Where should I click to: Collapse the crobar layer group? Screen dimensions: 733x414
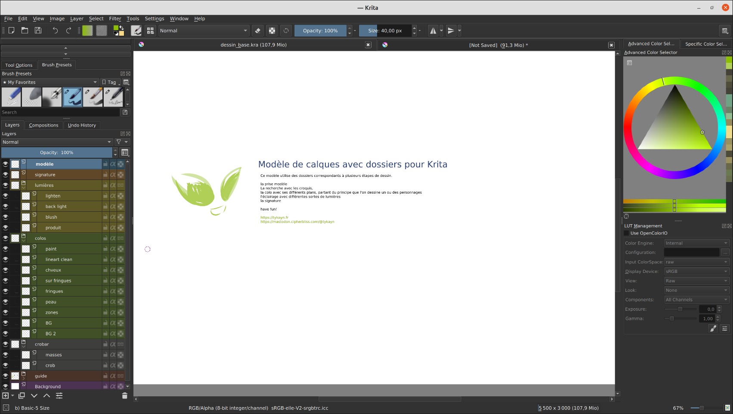point(24,347)
